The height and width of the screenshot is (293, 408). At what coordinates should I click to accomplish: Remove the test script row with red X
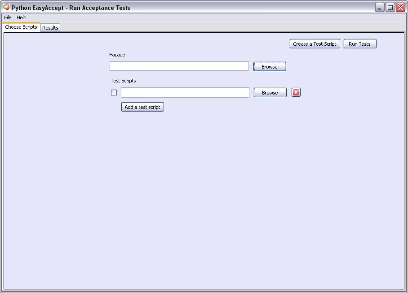(x=296, y=92)
